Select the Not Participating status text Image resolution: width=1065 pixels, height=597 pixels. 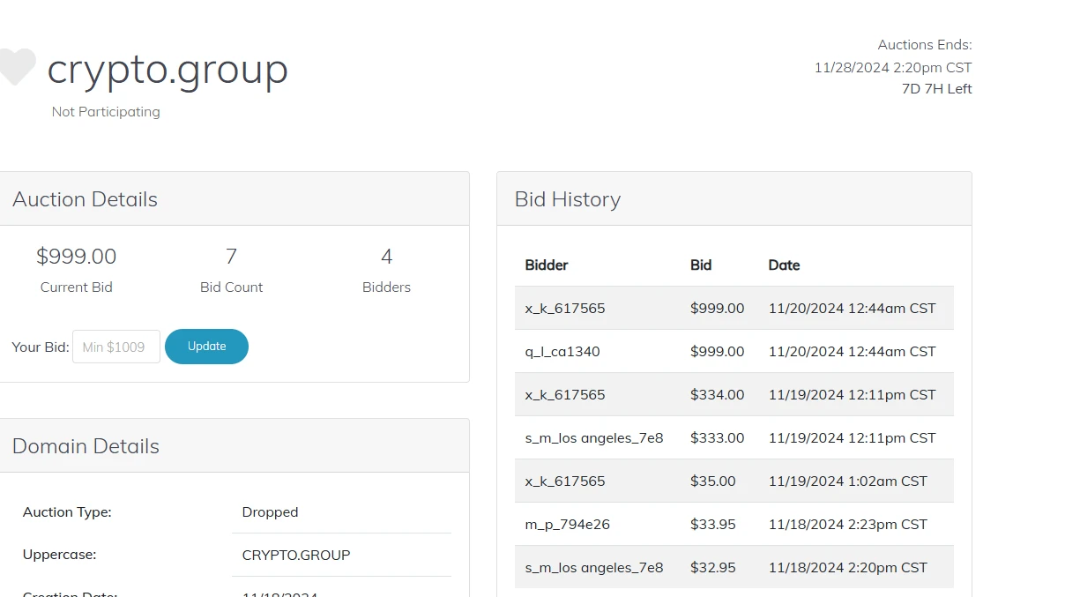pyautogui.click(x=106, y=112)
